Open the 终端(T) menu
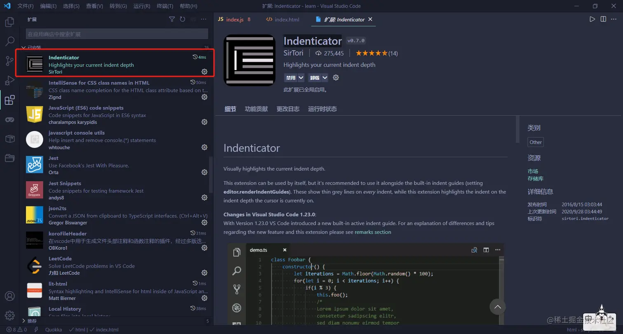Viewport: 623px width, 334px height. tap(165, 6)
